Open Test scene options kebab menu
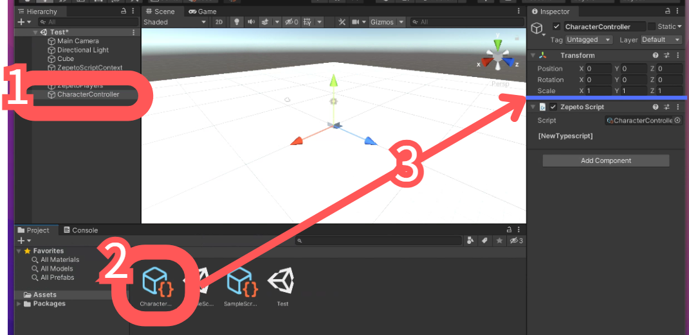 (134, 32)
